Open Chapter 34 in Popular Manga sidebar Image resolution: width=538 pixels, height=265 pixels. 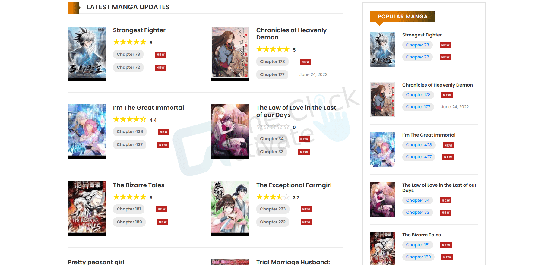click(418, 200)
